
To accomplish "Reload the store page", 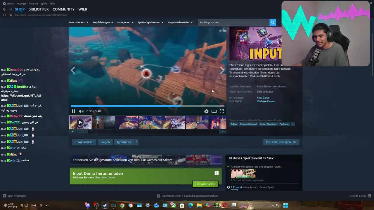I will click(x=4, y=15).
